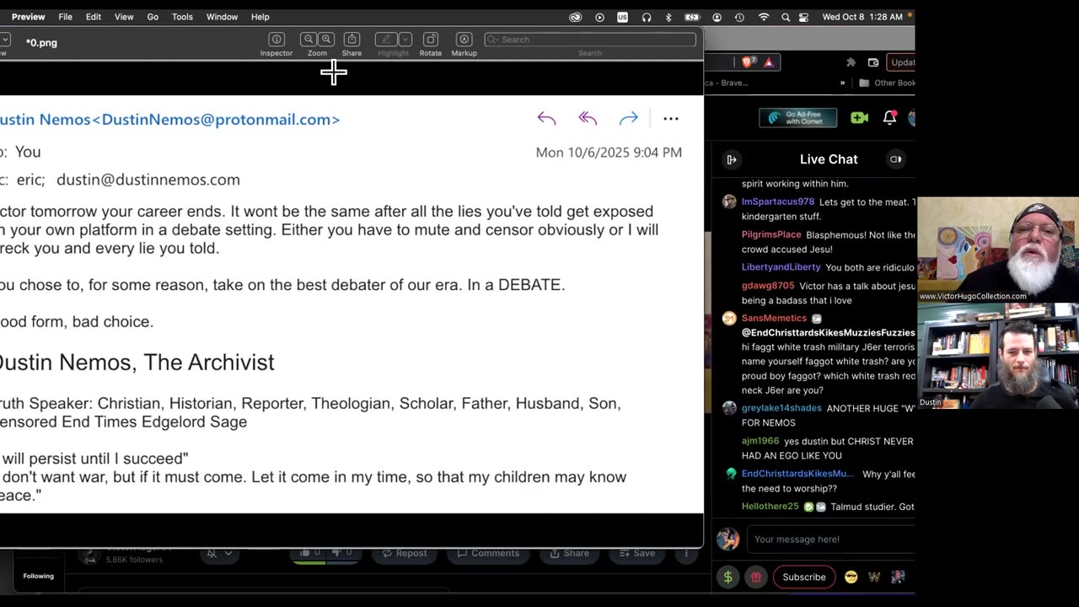Viewport: 1079px width, 607px height.
Task: Click the green upload video camera icon
Action: click(859, 118)
